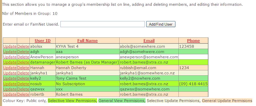The height and width of the screenshot is (106, 256).
Task: Delete the robertb Robert Barnes row
Action: click(23, 94)
